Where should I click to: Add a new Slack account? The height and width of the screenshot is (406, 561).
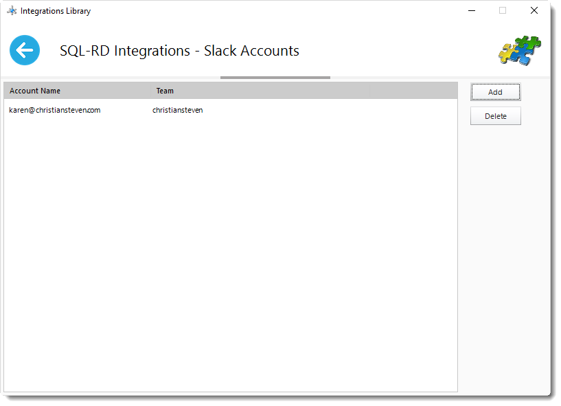(x=495, y=92)
